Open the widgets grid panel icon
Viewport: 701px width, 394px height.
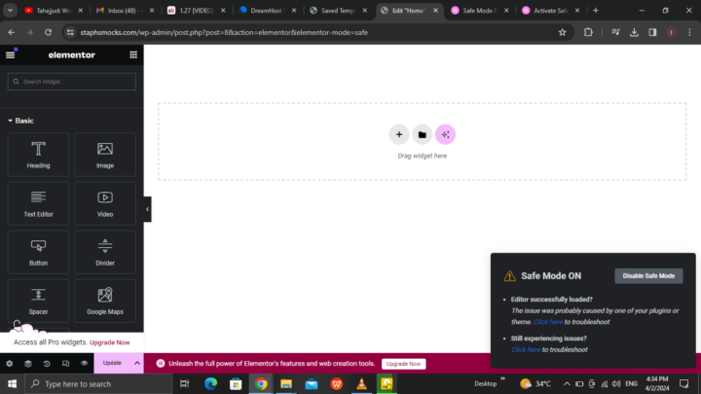click(x=133, y=54)
